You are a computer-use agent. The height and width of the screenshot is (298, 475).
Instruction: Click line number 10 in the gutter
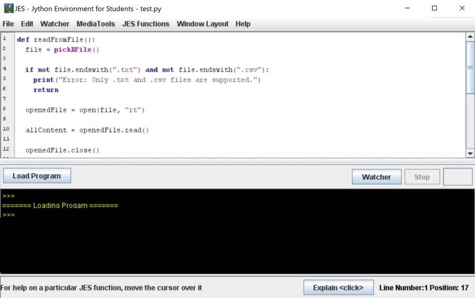click(x=6, y=129)
